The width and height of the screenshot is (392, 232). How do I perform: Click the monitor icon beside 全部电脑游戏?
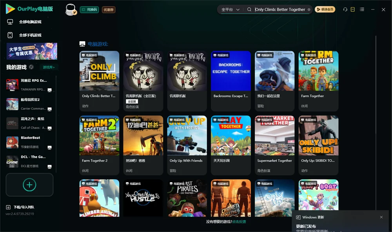(x=10, y=22)
